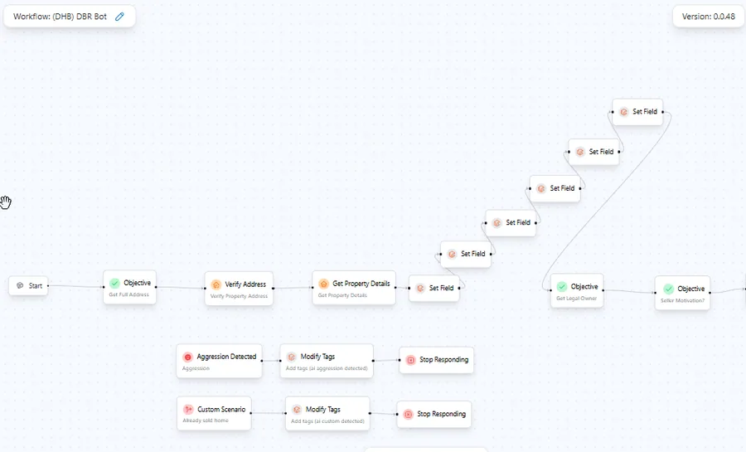Click the 'Already sold home' subtitle text
The height and width of the screenshot is (452, 746).
[206, 420]
